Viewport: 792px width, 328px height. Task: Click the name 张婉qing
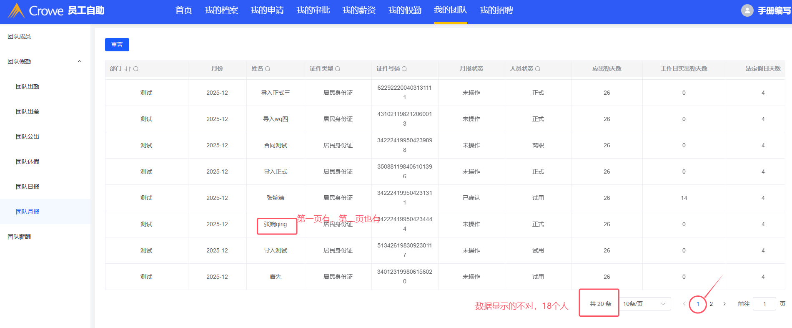click(276, 224)
